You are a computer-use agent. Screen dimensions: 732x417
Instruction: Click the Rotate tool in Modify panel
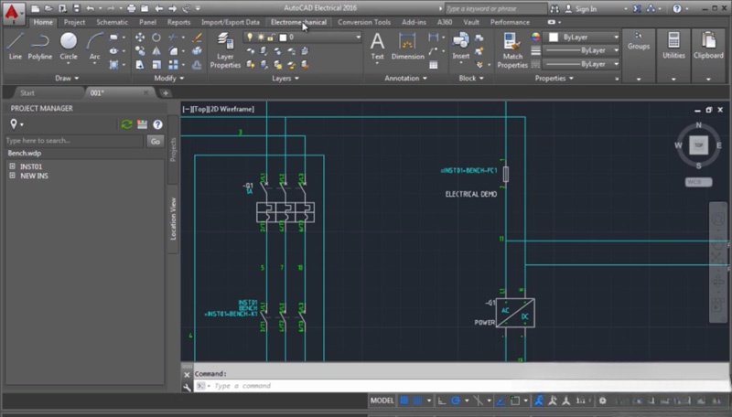click(156, 37)
